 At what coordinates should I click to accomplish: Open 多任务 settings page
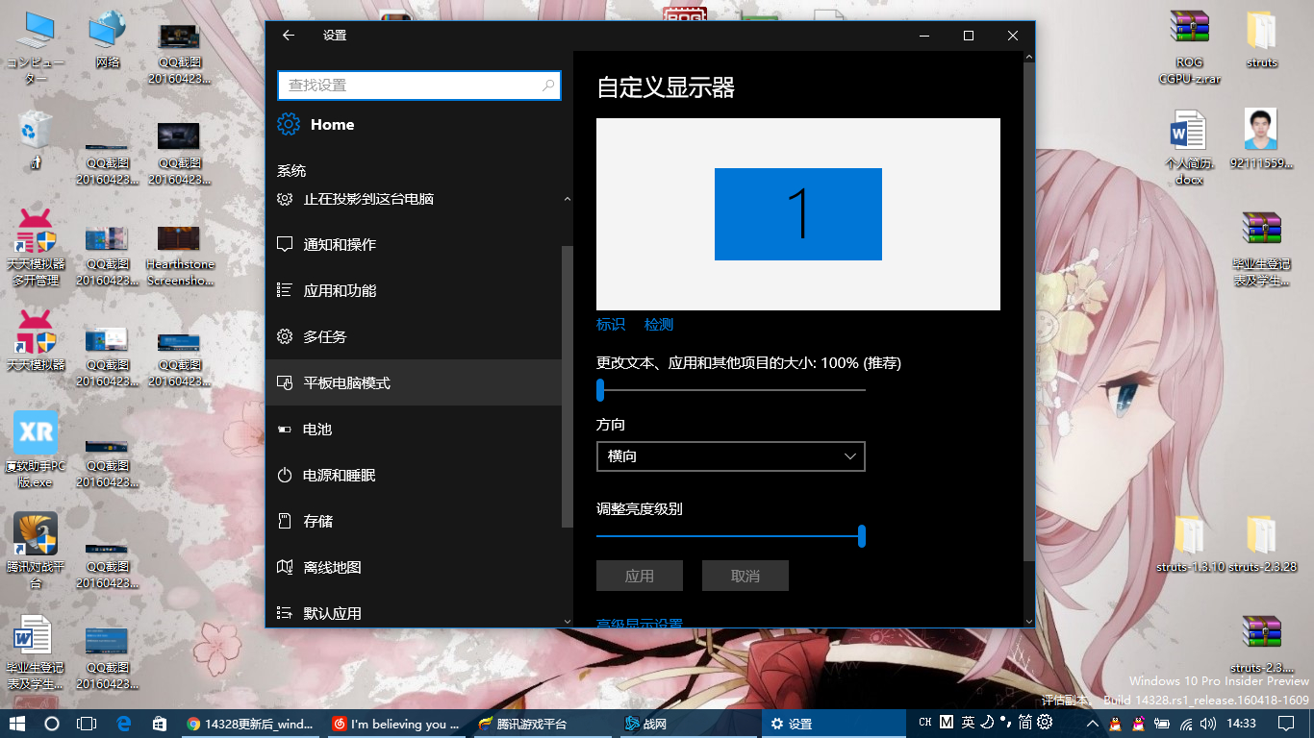point(414,336)
